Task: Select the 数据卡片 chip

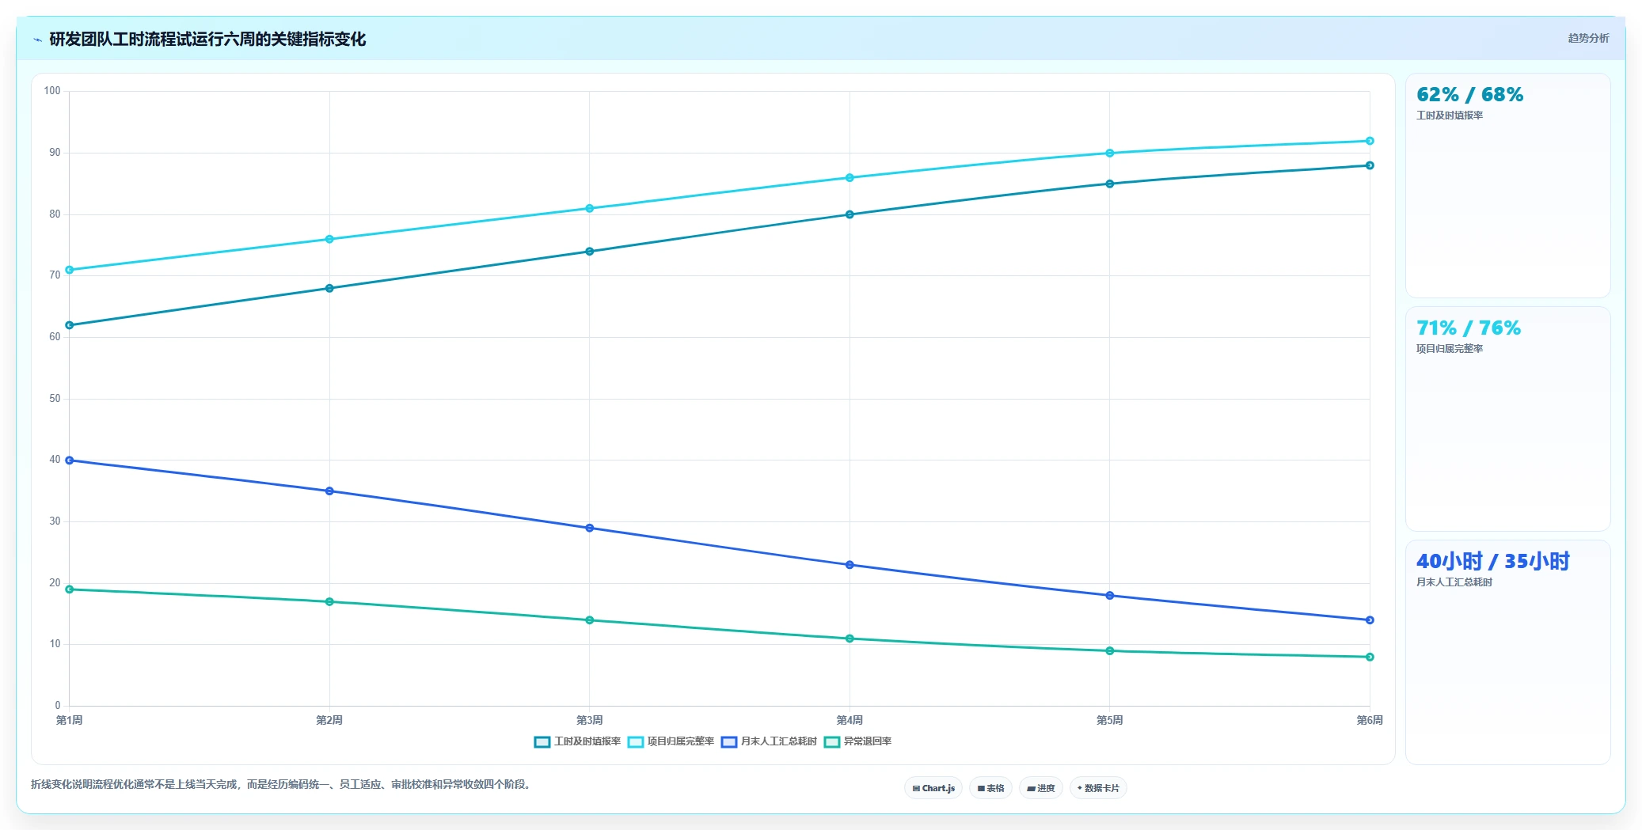Action: [1098, 788]
